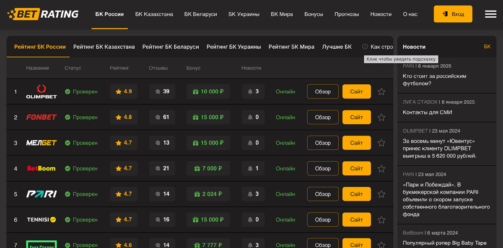Open BetBoom's 21 reviews

click(x=162, y=168)
